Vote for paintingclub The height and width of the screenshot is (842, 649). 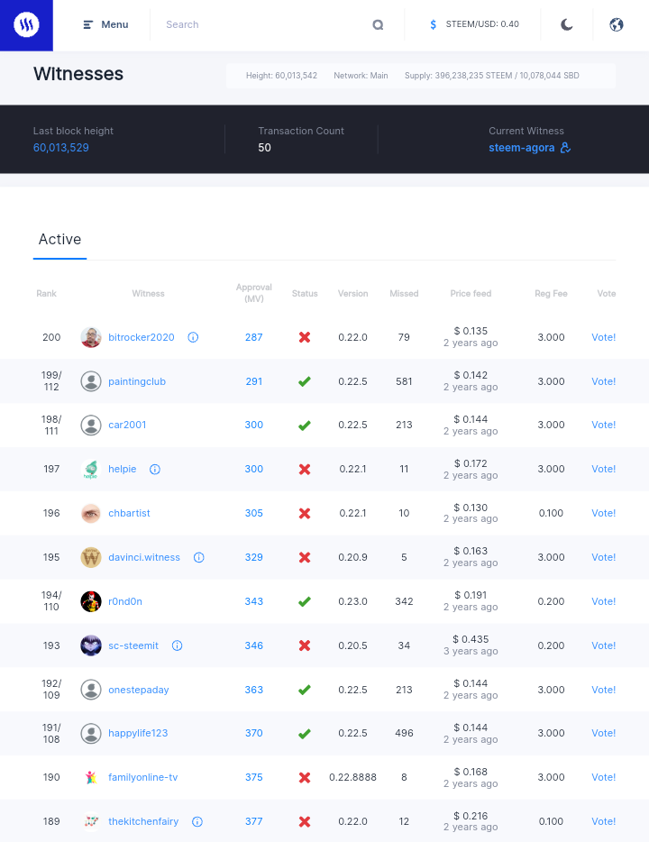(x=603, y=381)
